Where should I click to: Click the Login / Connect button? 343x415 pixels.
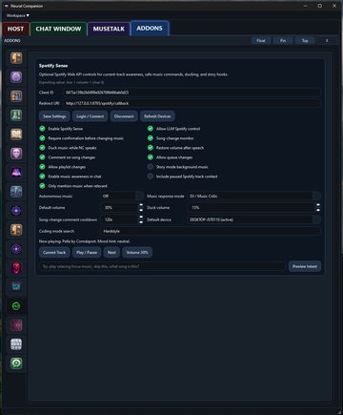91,116
